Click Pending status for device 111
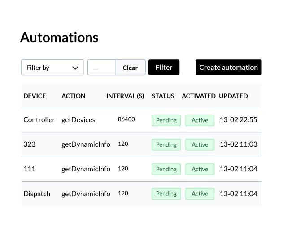This screenshot has height=238, width=283. (x=166, y=169)
